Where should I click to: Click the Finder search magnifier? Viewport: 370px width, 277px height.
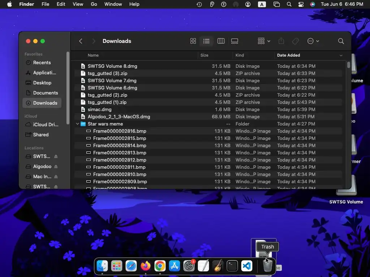click(x=341, y=41)
